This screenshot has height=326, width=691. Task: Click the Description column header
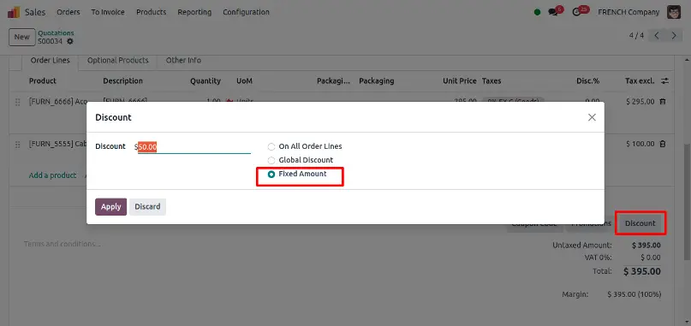pyautogui.click(x=123, y=81)
